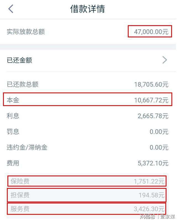The width and height of the screenshot is (180, 222).
Task: Click the 1,751.22元 insurance fee amount
Action: click(149, 181)
